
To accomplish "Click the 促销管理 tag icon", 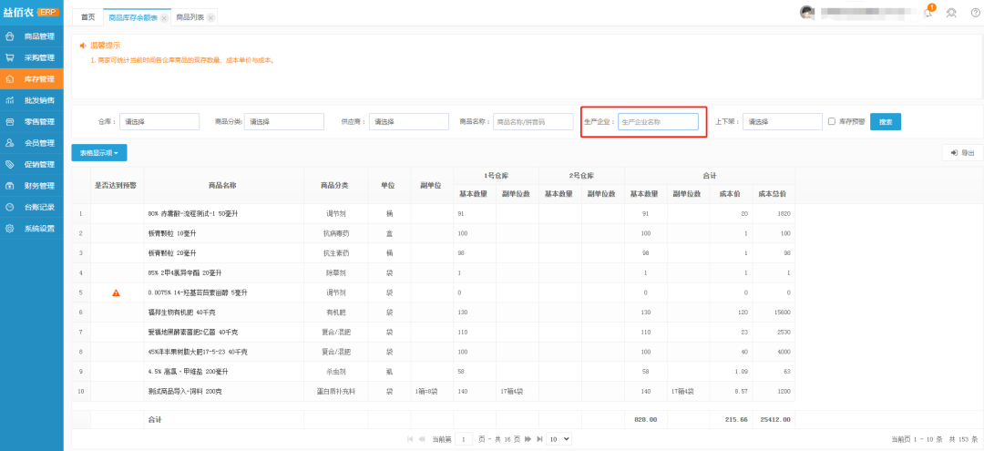I will pos(10,164).
